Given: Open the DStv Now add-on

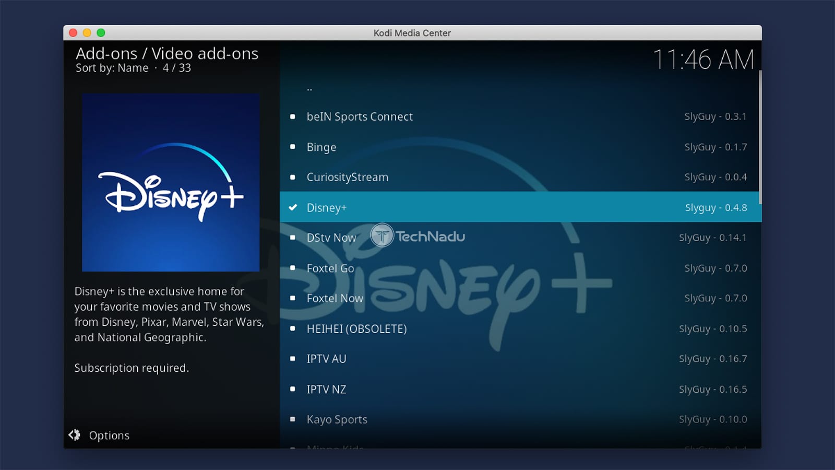Looking at the screenshot, I should [520, 238].
